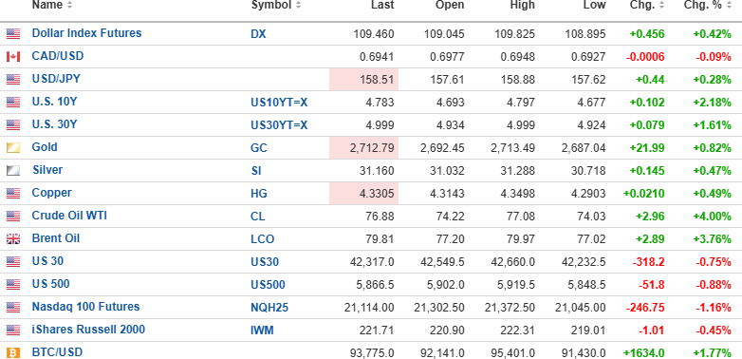Viewport: 742px width, 359px height.
Task: Open the Dollar Index Futures link
Action: click(86, 33)
